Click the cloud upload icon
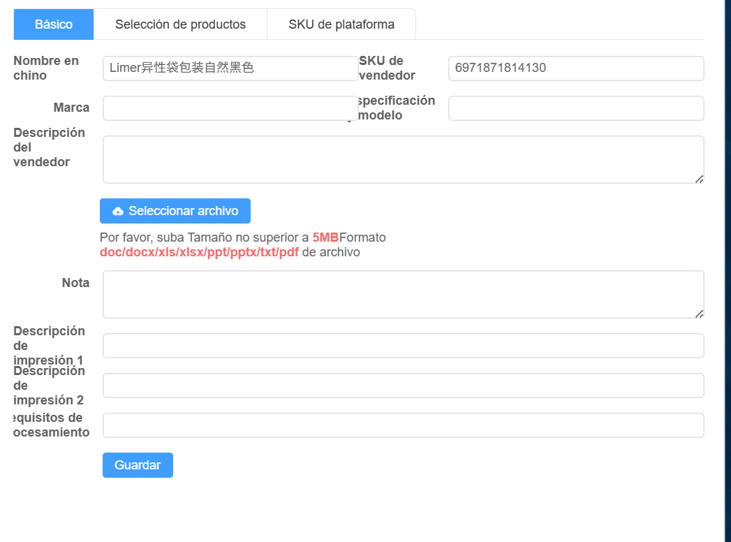This screenshot has width=731, height=542. click(118, 211)
